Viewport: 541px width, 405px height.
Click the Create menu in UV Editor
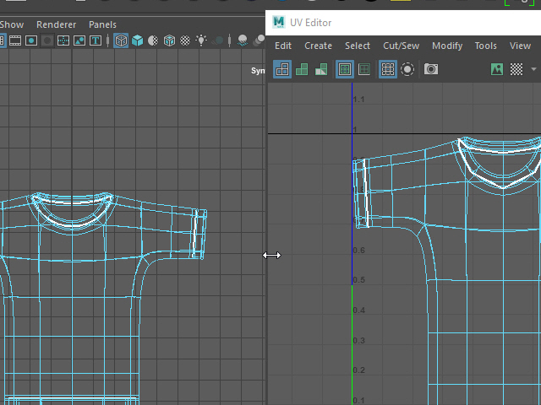pos(318,46)
